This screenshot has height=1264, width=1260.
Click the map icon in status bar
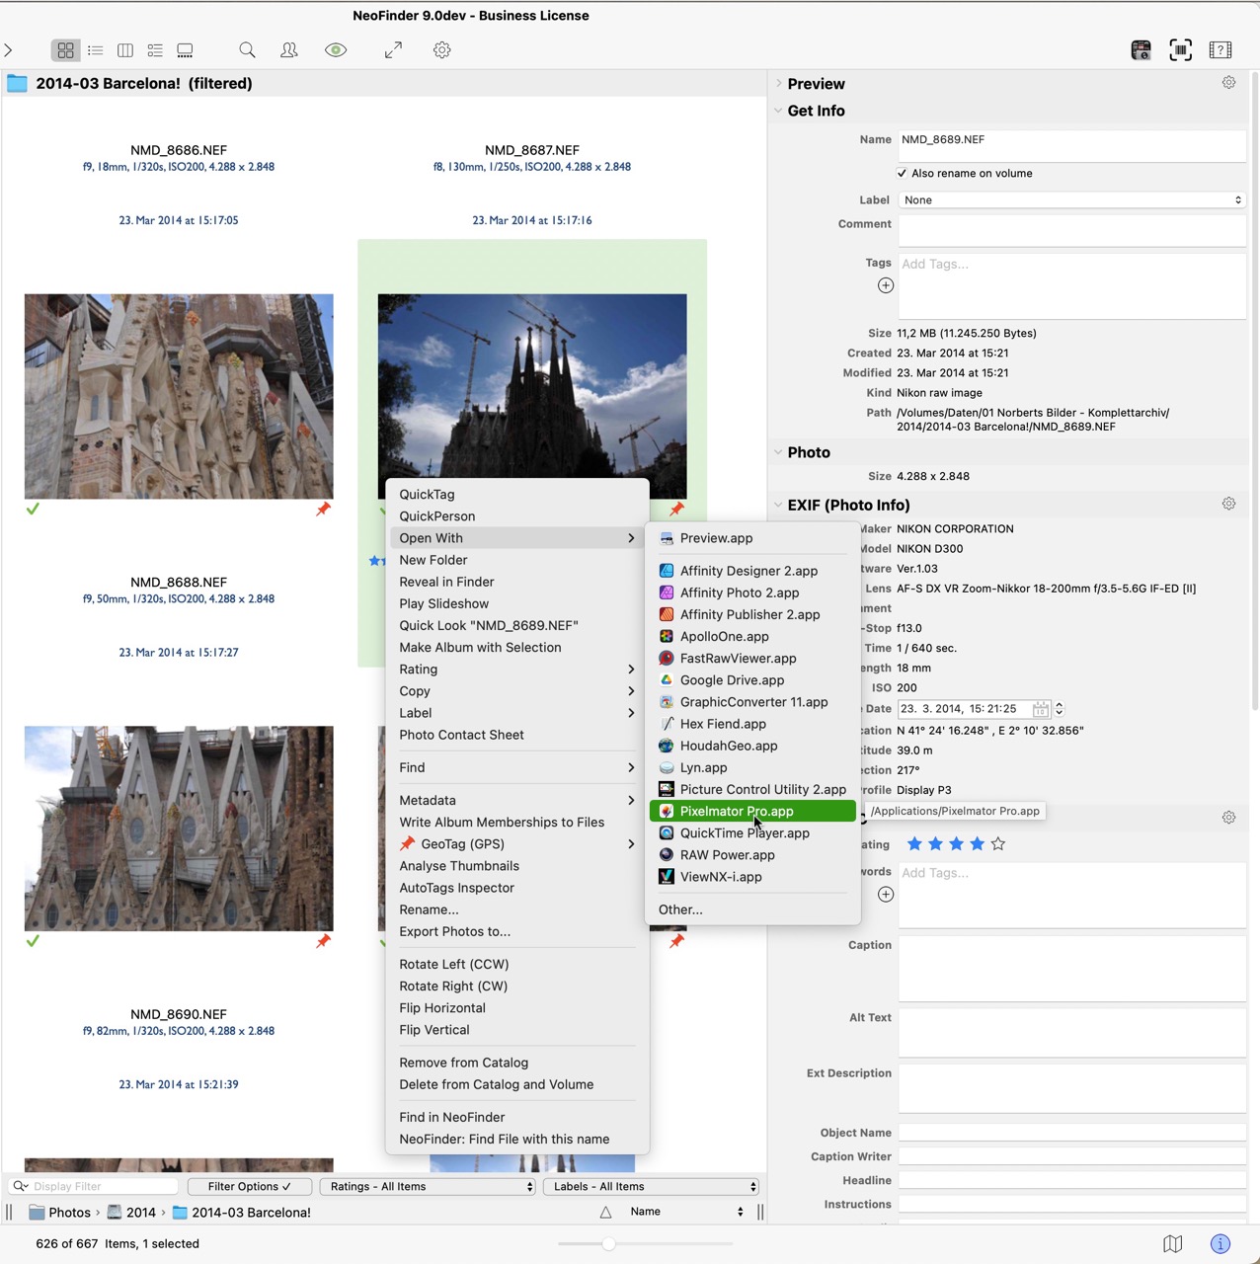coord(1173,1244)
